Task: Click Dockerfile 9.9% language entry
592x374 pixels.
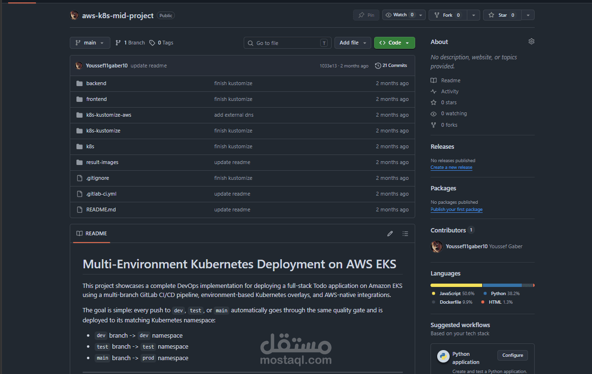Action: tap(452, 302)
